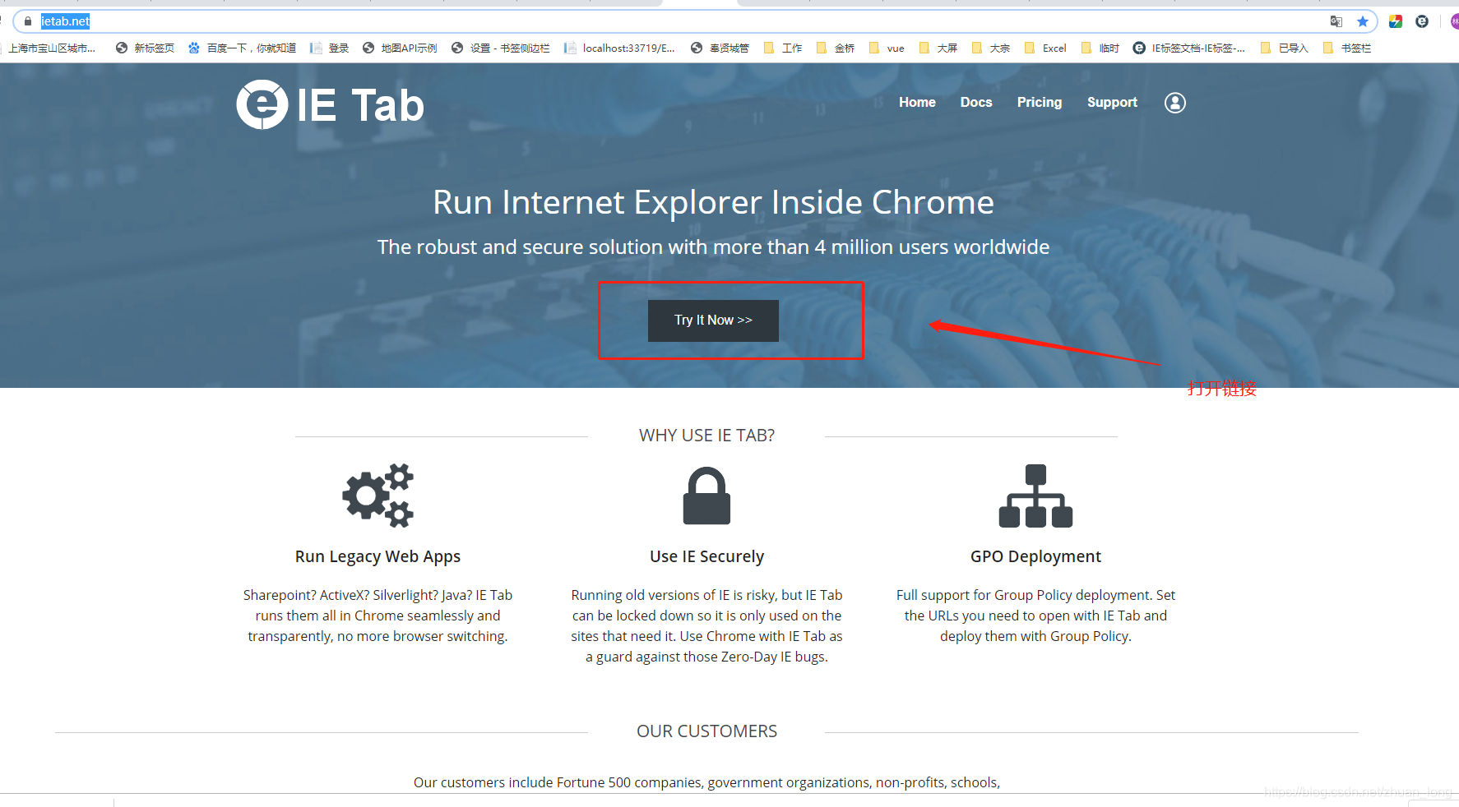Click the OUR CUSTOMERS heading

[x=706, y=731]
